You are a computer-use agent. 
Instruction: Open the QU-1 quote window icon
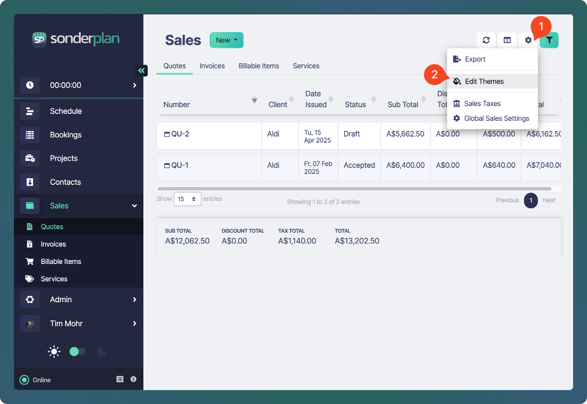[x=167, y=166]
